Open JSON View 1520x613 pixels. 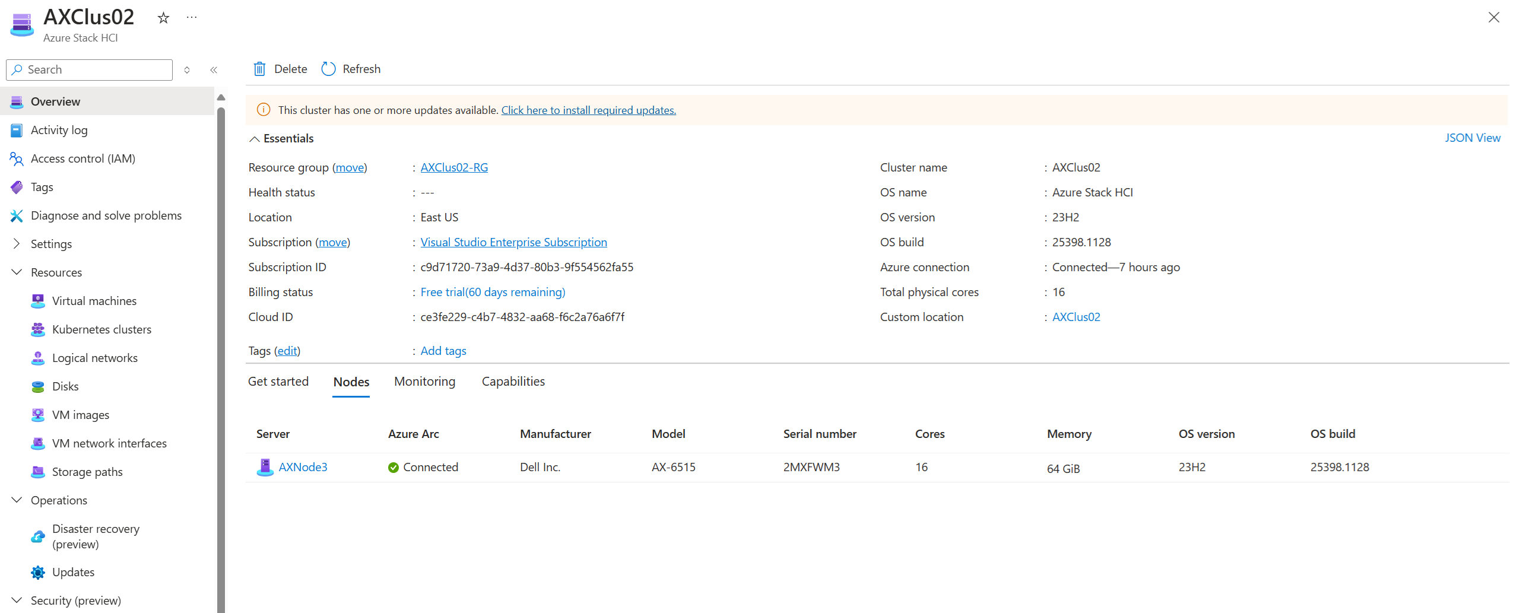[x=1473, y=138]
